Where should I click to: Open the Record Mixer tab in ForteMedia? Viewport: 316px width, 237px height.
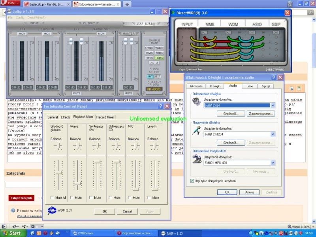point(105,117)
